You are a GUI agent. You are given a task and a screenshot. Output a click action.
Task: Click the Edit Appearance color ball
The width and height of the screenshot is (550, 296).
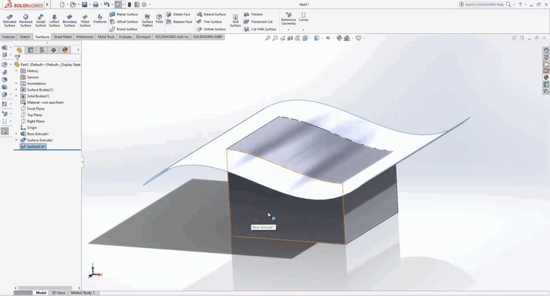[337, 38]
